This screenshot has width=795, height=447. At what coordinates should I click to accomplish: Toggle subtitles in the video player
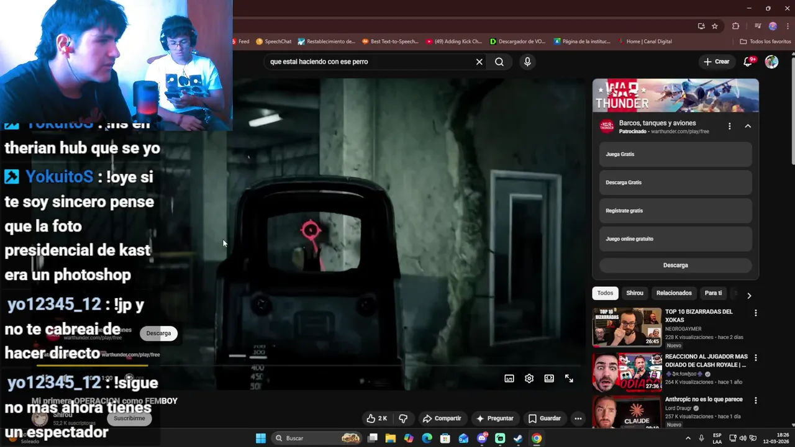point(509,379)
